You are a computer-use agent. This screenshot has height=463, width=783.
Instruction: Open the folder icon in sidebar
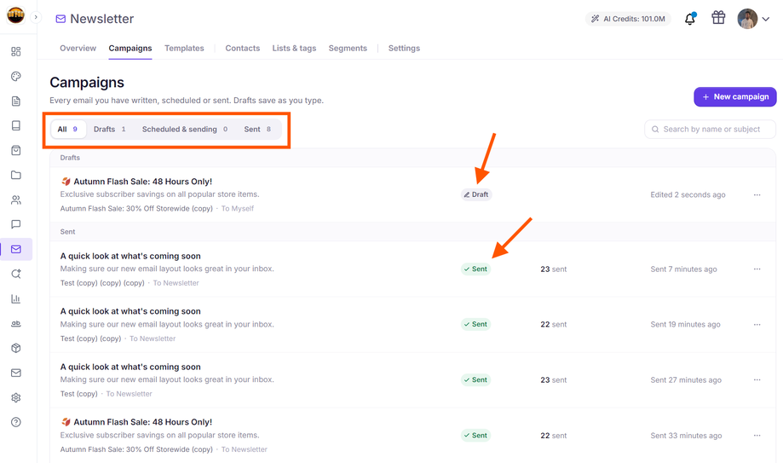16,175
